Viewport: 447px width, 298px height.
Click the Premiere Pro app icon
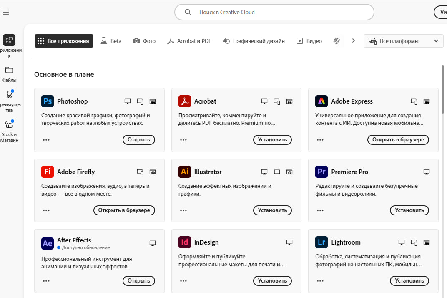(321, 172)
